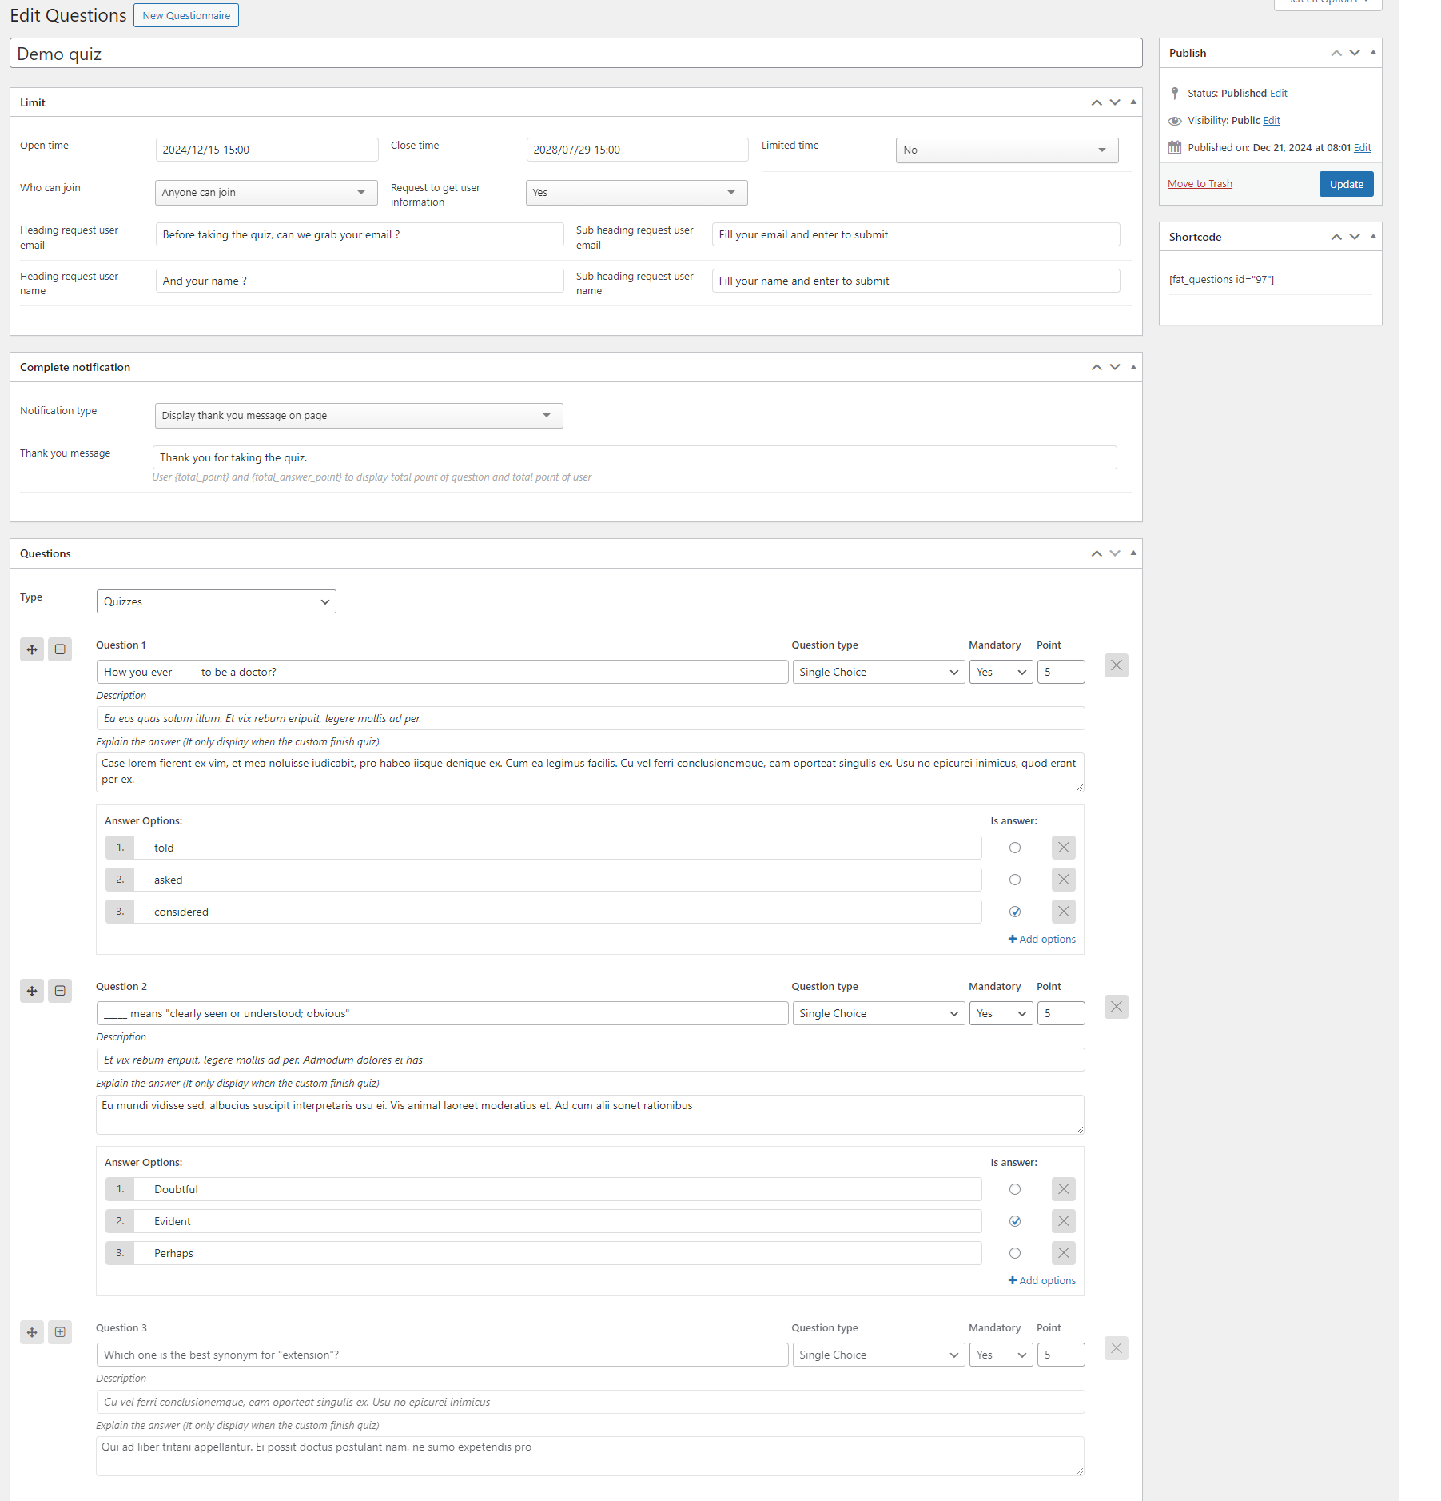
Task: Remove the "Evident" answer option
Action: (1063, 1220)
